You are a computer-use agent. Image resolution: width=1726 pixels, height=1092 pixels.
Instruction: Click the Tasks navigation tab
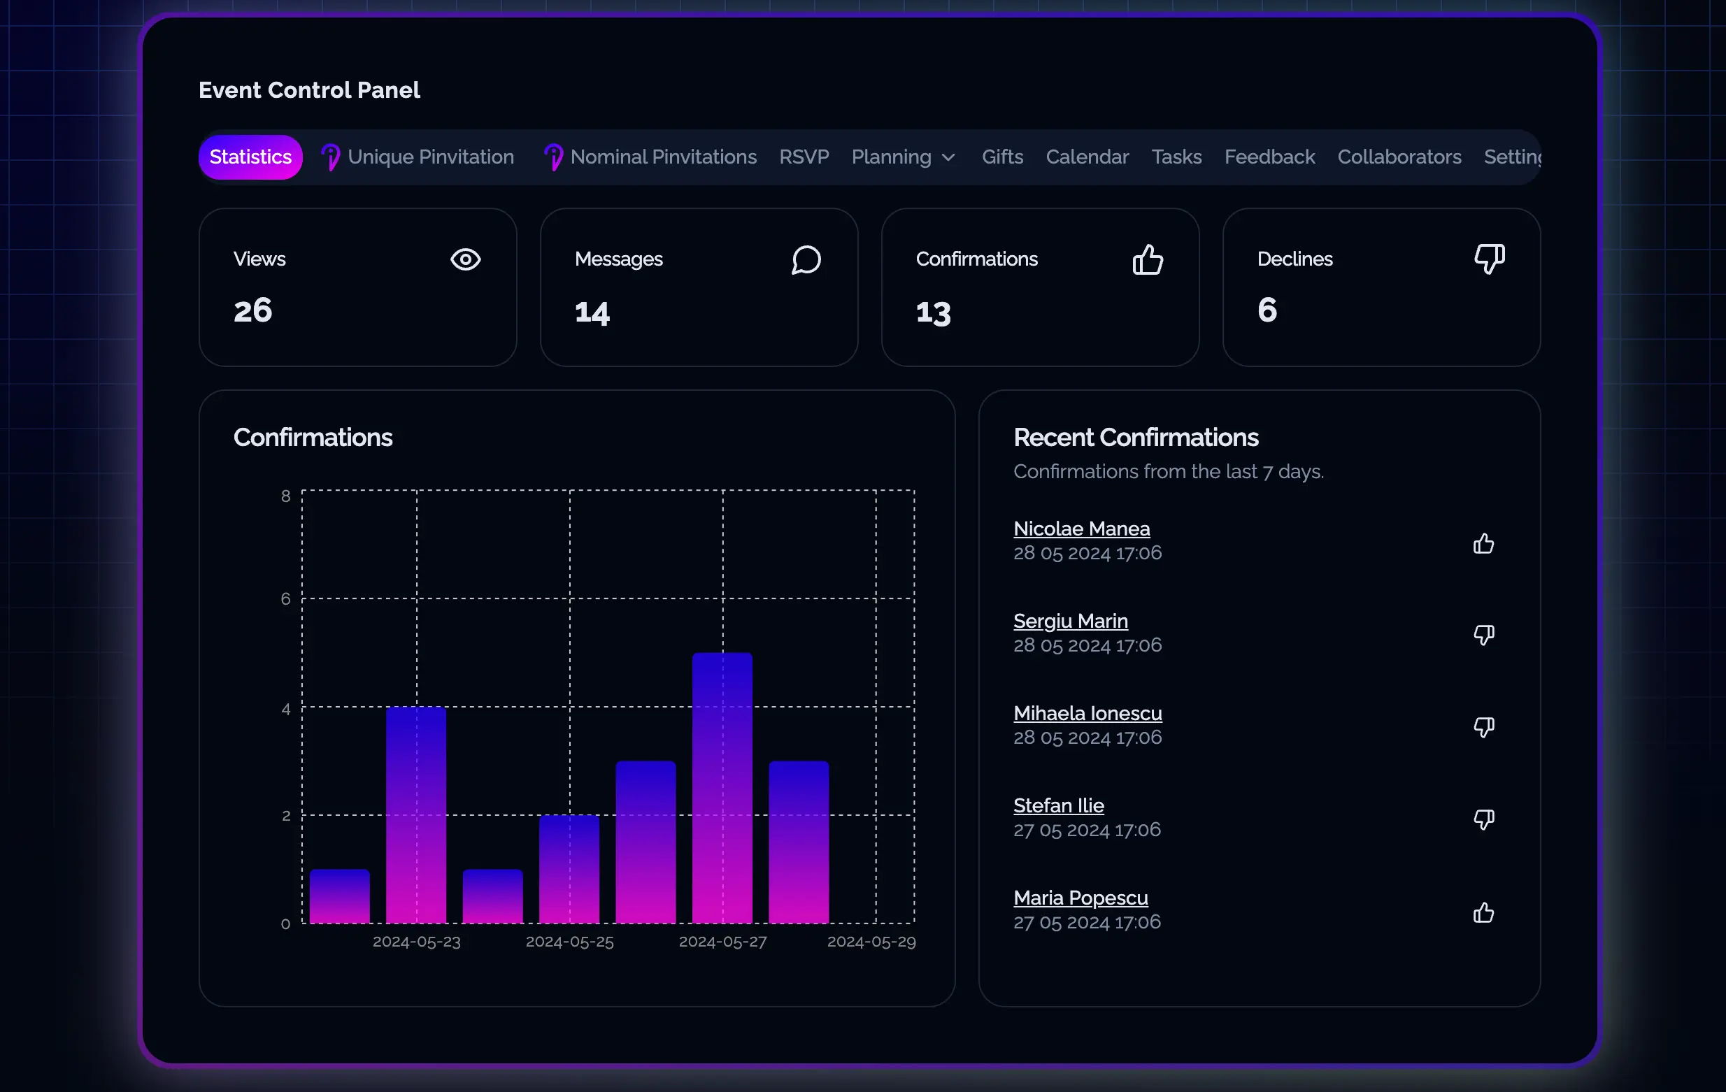tap(1176, 156)
